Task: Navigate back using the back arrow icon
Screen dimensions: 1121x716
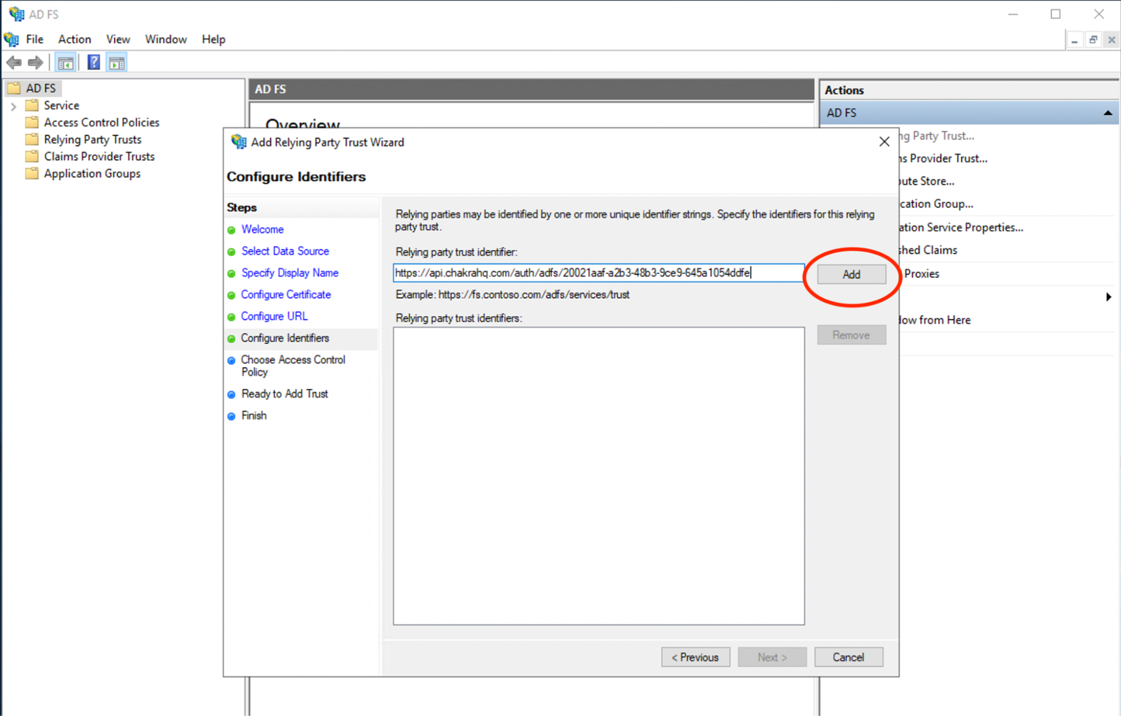Action: [x=14, y=62]
